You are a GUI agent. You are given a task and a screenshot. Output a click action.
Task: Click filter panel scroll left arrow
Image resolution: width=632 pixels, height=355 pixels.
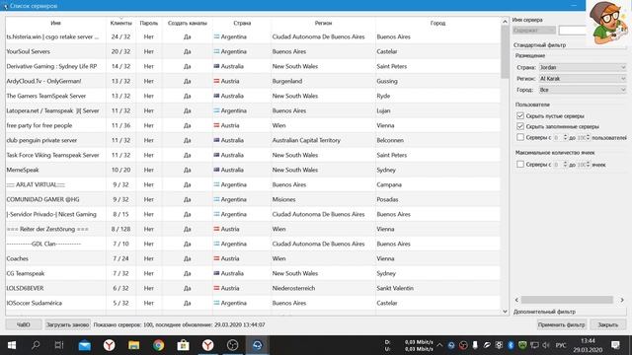point(516,300)
